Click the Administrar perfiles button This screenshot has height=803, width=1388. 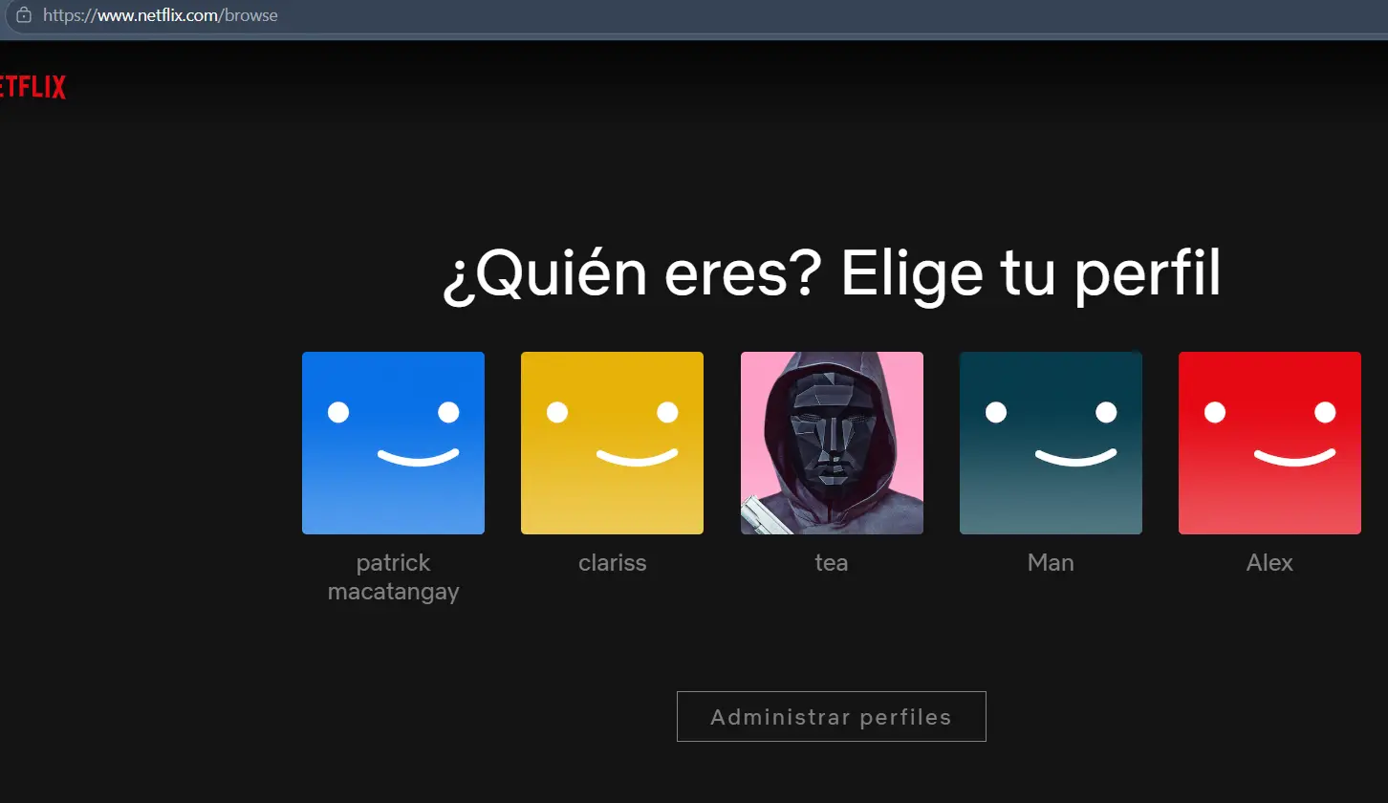[832, 717]
